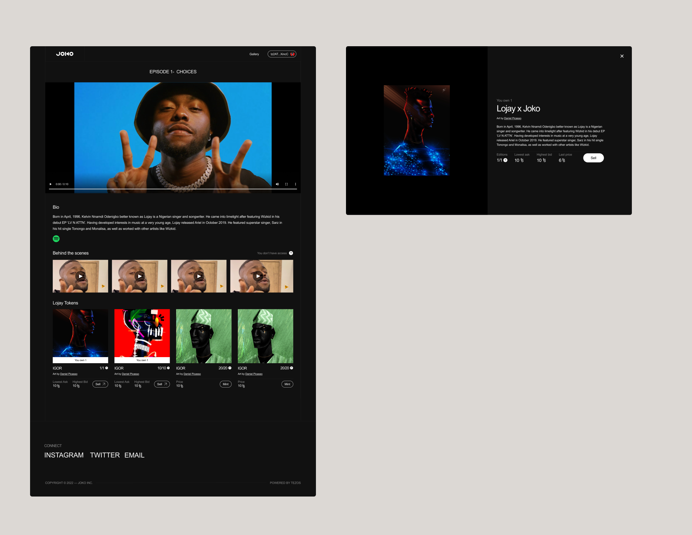Play the fourth Behind the scenes clip

pyautogui.click(x=258, y=276)
